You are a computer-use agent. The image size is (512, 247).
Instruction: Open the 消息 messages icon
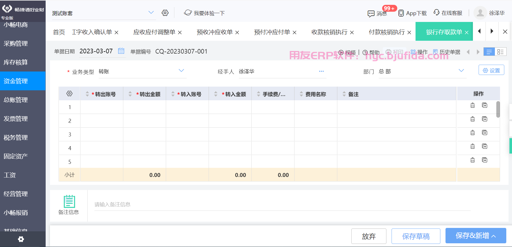pos(371,13)
